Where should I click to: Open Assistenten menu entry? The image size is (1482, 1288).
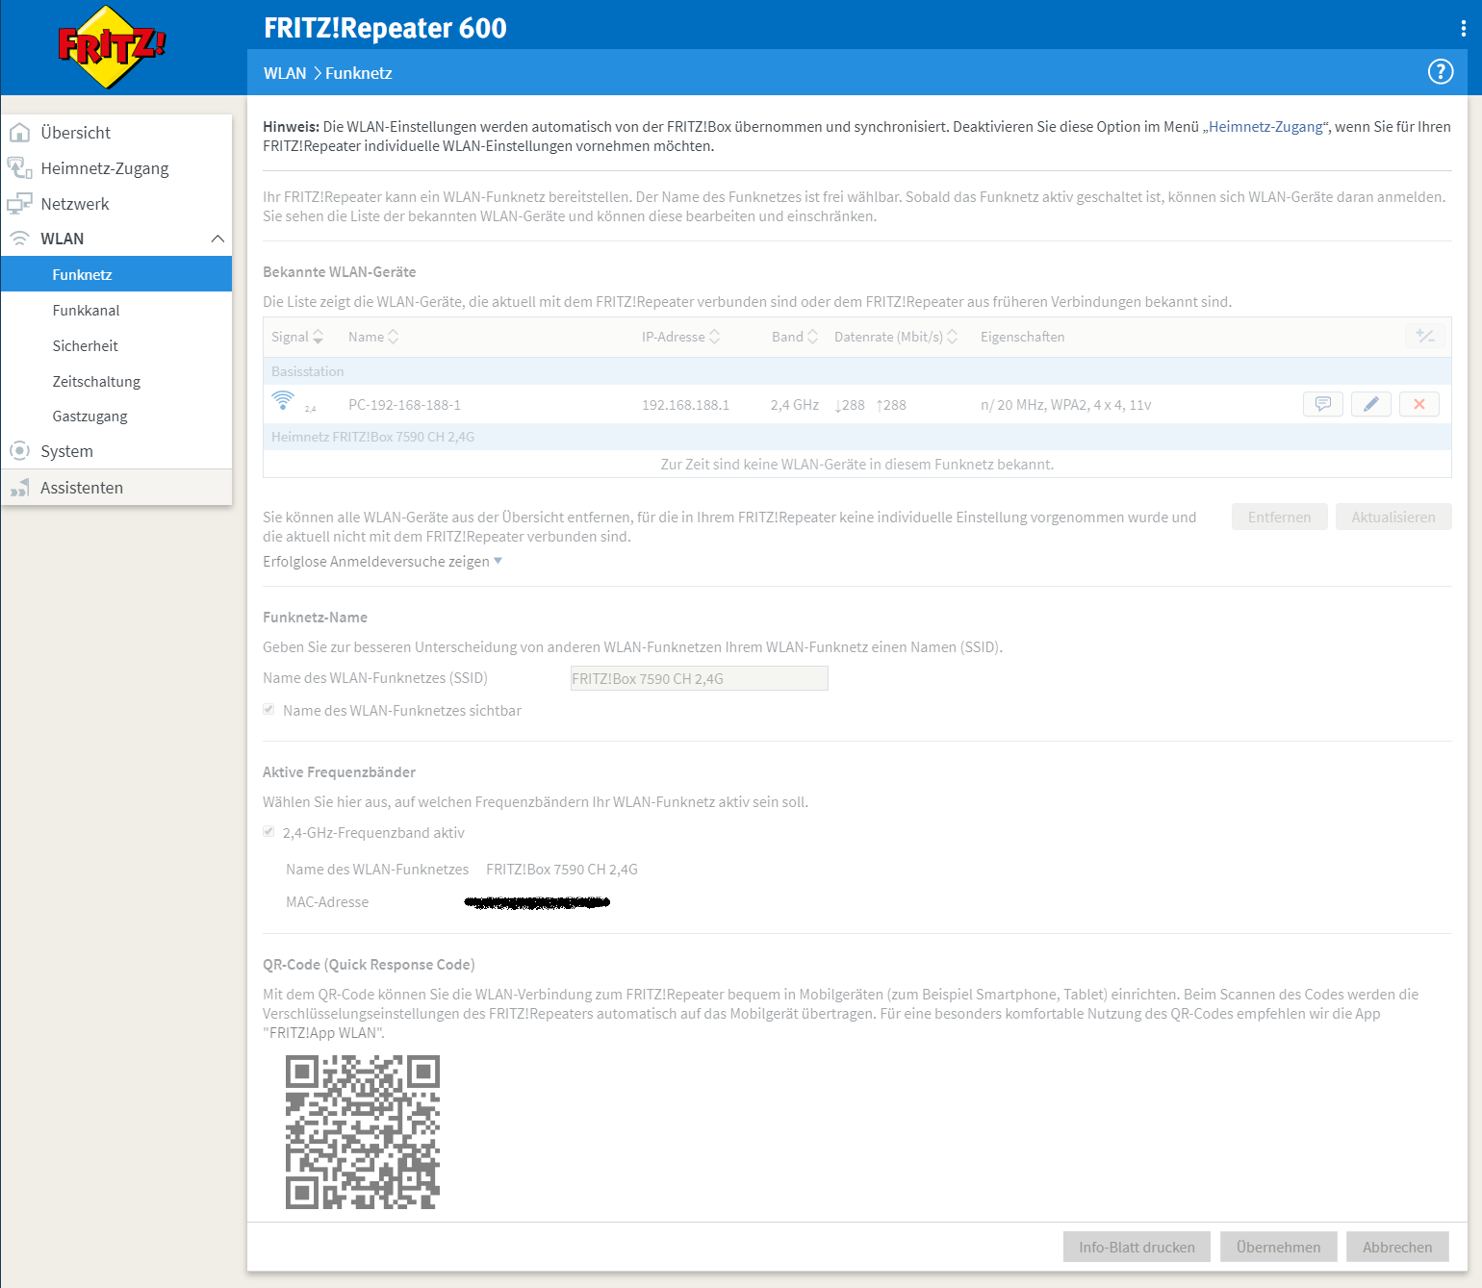point(116,488)
